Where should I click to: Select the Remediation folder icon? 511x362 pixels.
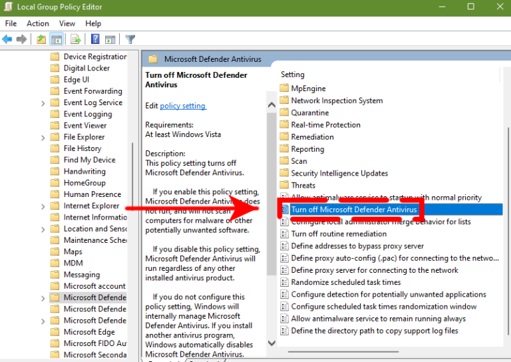click(284, 136)
